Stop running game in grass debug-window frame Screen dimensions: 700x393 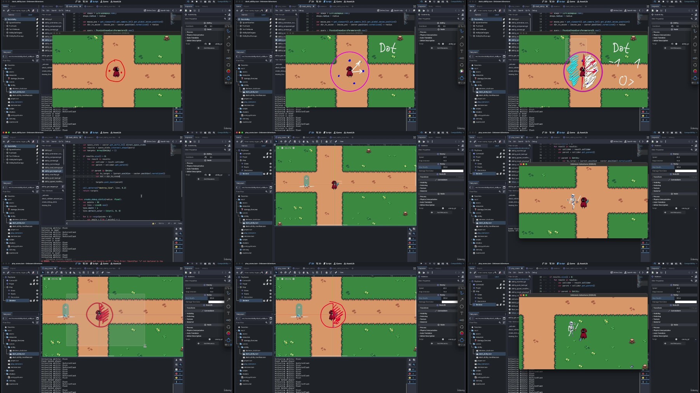[x=663, y=264]
